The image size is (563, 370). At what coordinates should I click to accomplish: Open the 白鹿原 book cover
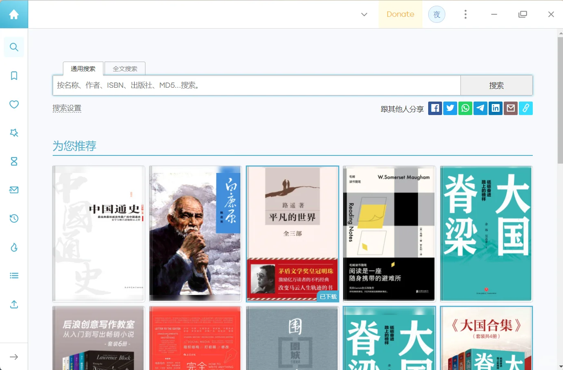click(195, 234)
